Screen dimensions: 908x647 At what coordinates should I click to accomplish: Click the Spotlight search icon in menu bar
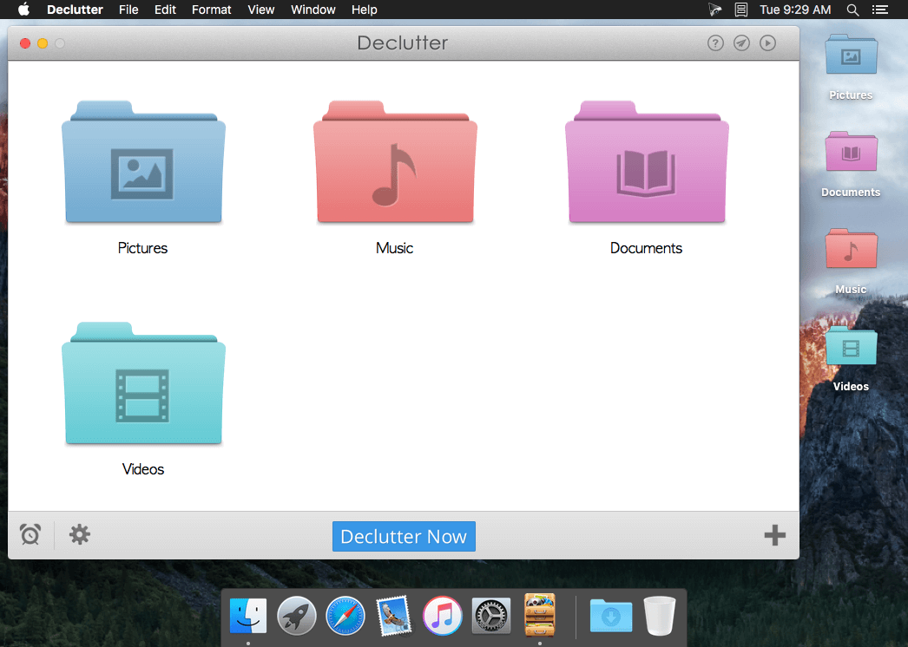click(x=852, y=10)
